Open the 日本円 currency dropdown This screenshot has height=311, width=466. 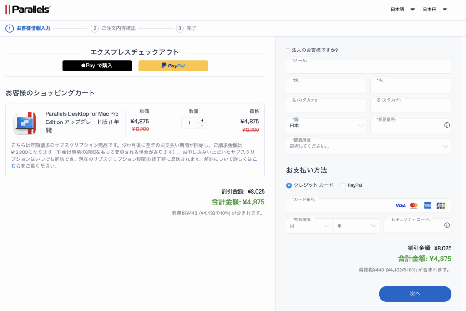435,10
